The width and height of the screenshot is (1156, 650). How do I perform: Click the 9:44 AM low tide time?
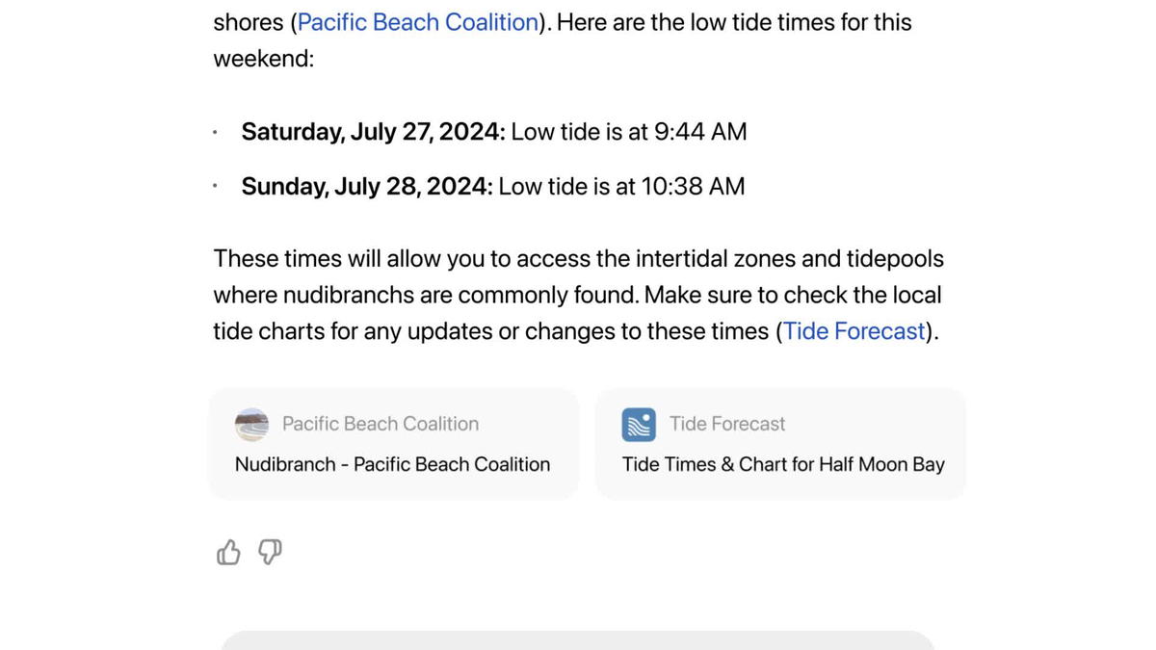700,132
